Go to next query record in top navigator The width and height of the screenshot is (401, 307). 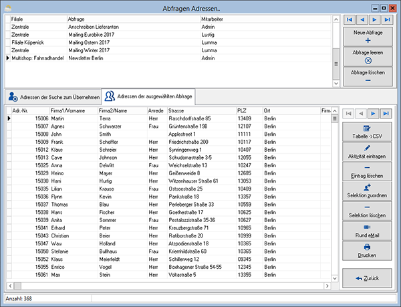tap(374, 19)
